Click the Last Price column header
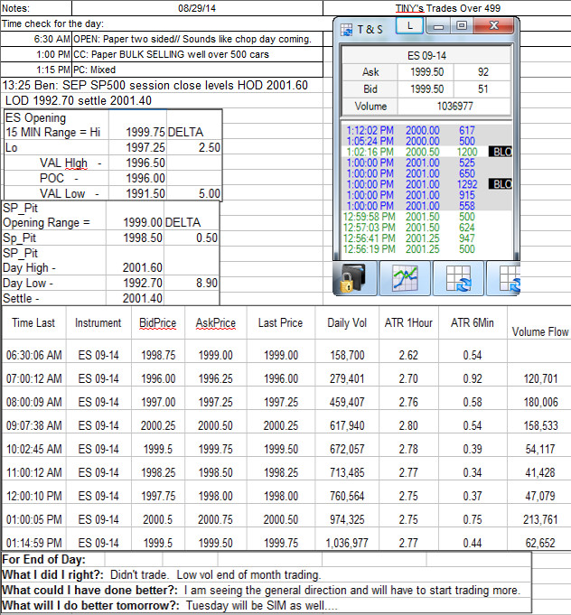Image resolution: width=571 pixels, height=615 pixels. click(x=281, y=322)
